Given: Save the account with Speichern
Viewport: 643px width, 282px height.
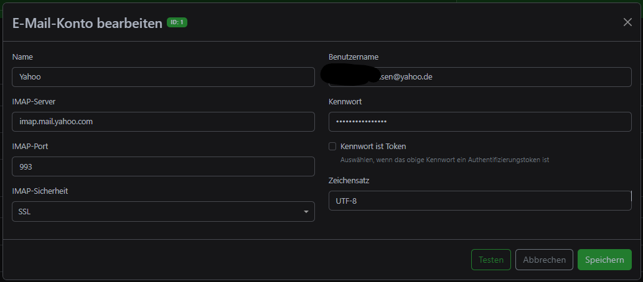Looking at the screenshot, I should 604,260.
